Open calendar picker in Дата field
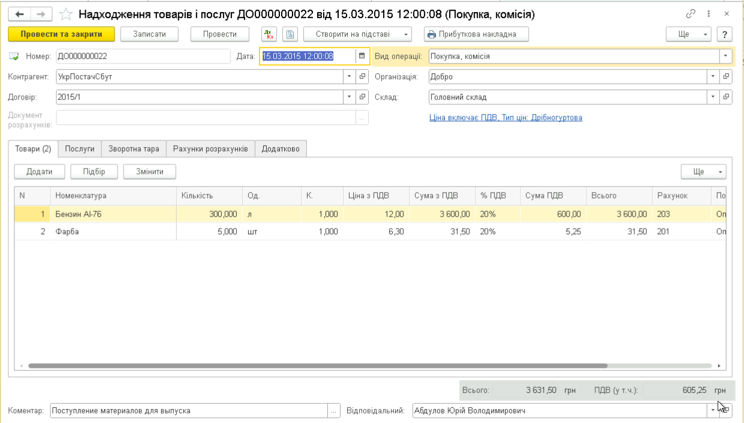Image resolution: width=744 pixels, height=423 pixels. tap(362, 56)
